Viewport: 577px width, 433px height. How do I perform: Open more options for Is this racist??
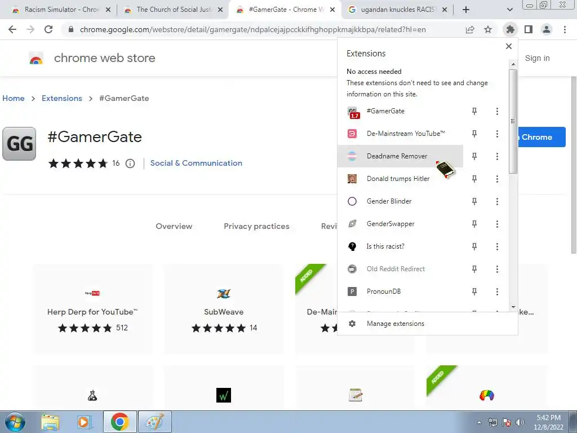click(x=497, y=246)
